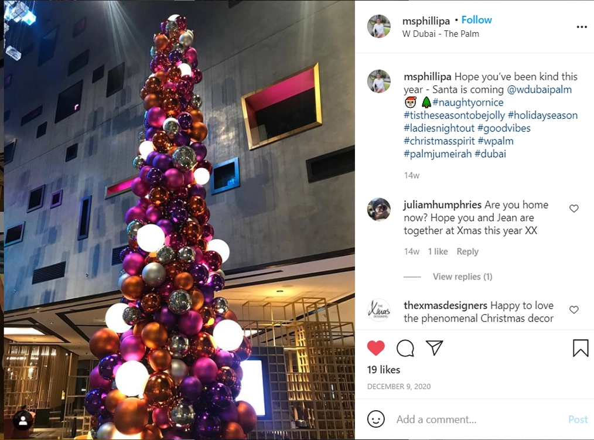Open msphillipa profile picture in header
Screen dimensions: 594x440
[379, 26]
